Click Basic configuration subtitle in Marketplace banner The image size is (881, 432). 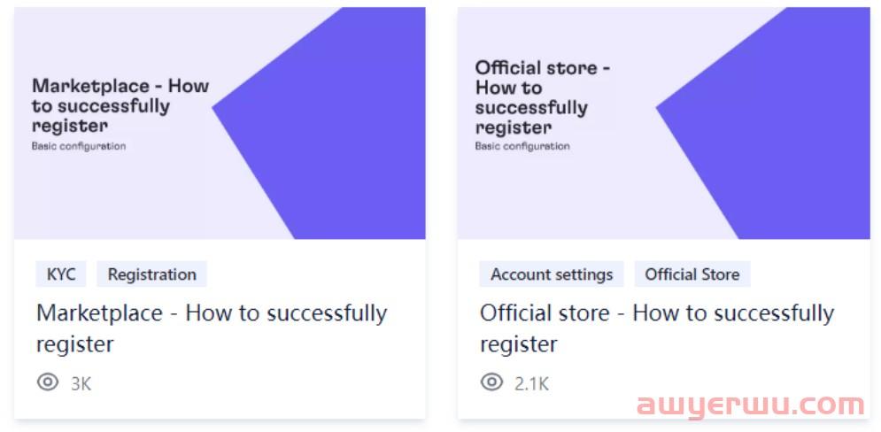coord(79,146)
